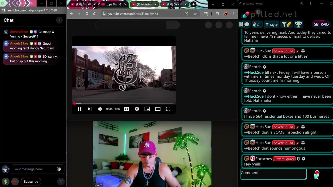Screen dimensions: 333x187
Task: Open YouTube player settings gear
Action: click(137, 109)
